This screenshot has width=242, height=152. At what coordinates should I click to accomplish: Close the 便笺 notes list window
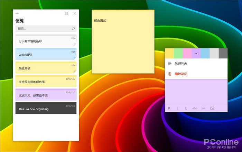(x=75, y=13)
